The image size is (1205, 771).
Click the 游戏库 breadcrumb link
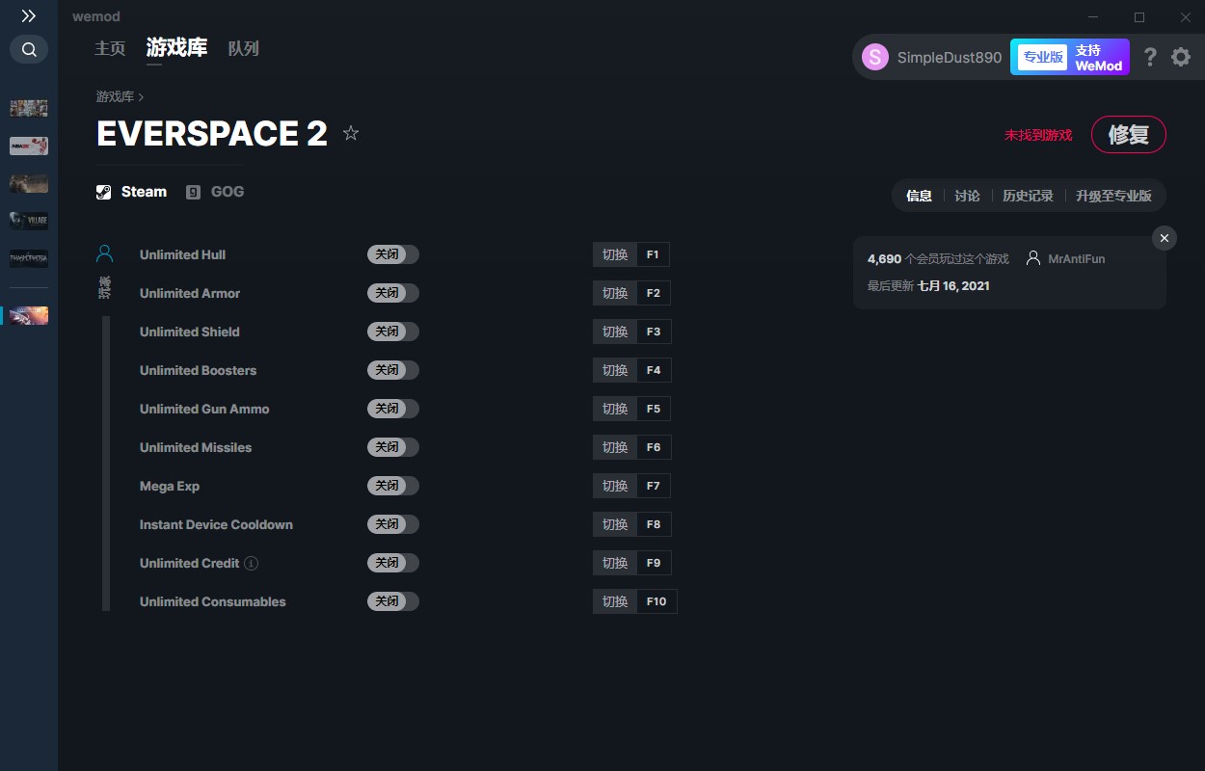[115, 96]
